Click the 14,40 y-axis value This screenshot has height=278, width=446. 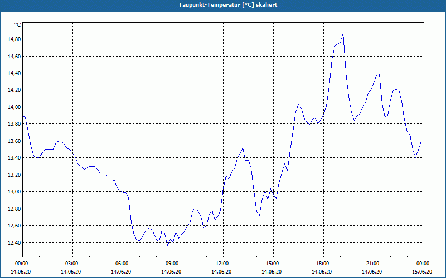[x=14, y=73]
